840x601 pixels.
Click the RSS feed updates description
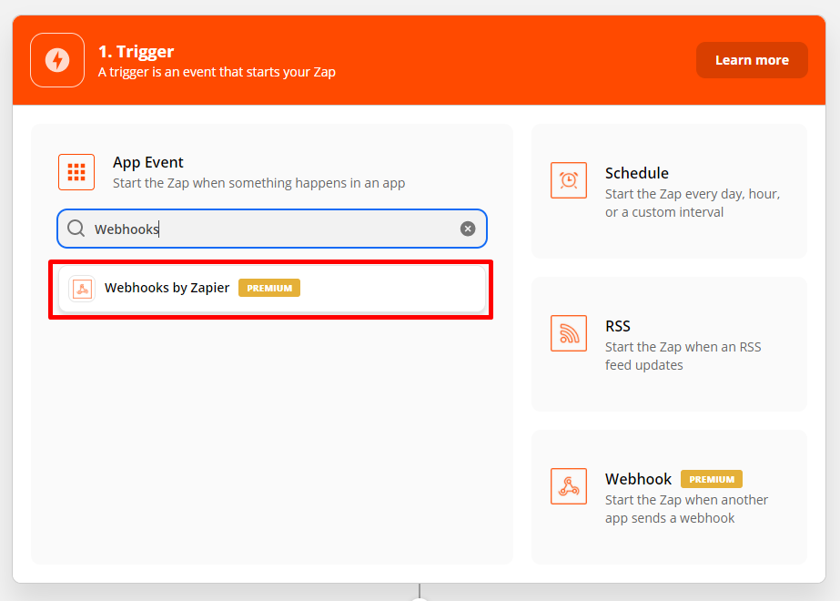point(683,356)
